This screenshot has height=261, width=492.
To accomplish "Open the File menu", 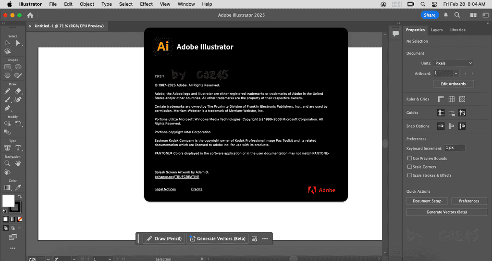I will click(53, 4).
